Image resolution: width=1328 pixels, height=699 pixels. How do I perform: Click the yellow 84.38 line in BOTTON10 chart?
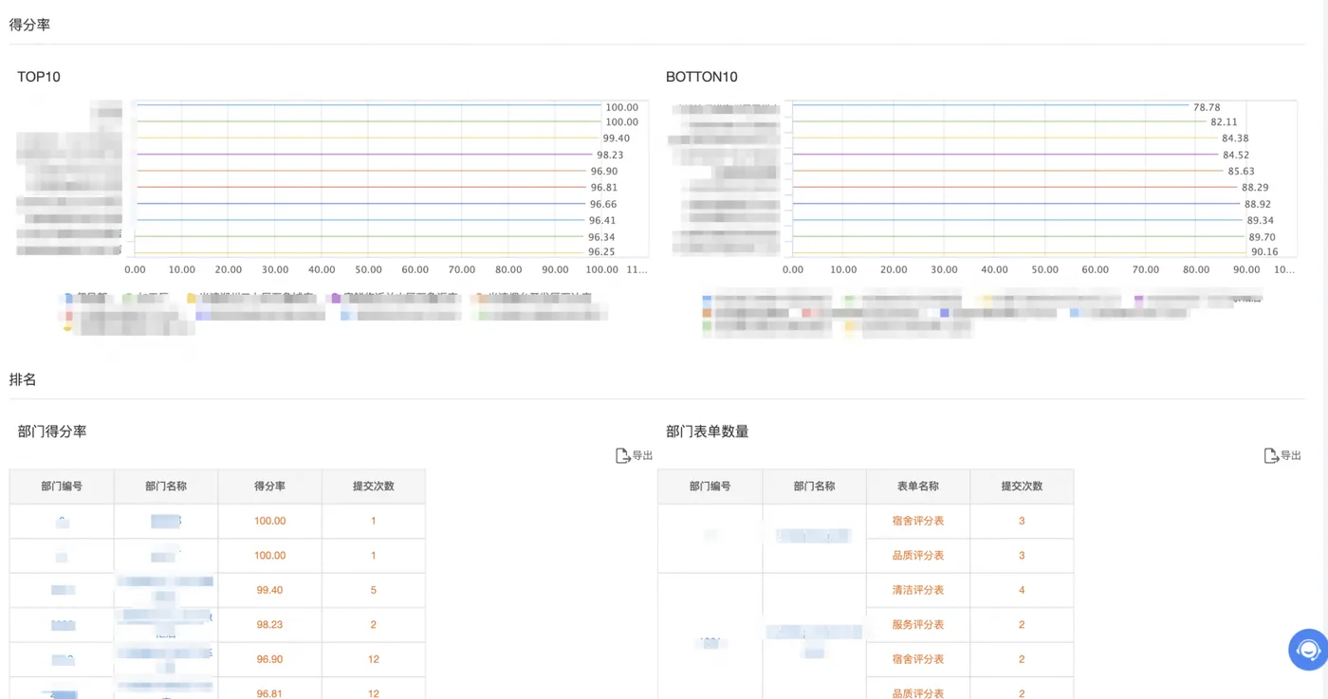click(1005, 138)
